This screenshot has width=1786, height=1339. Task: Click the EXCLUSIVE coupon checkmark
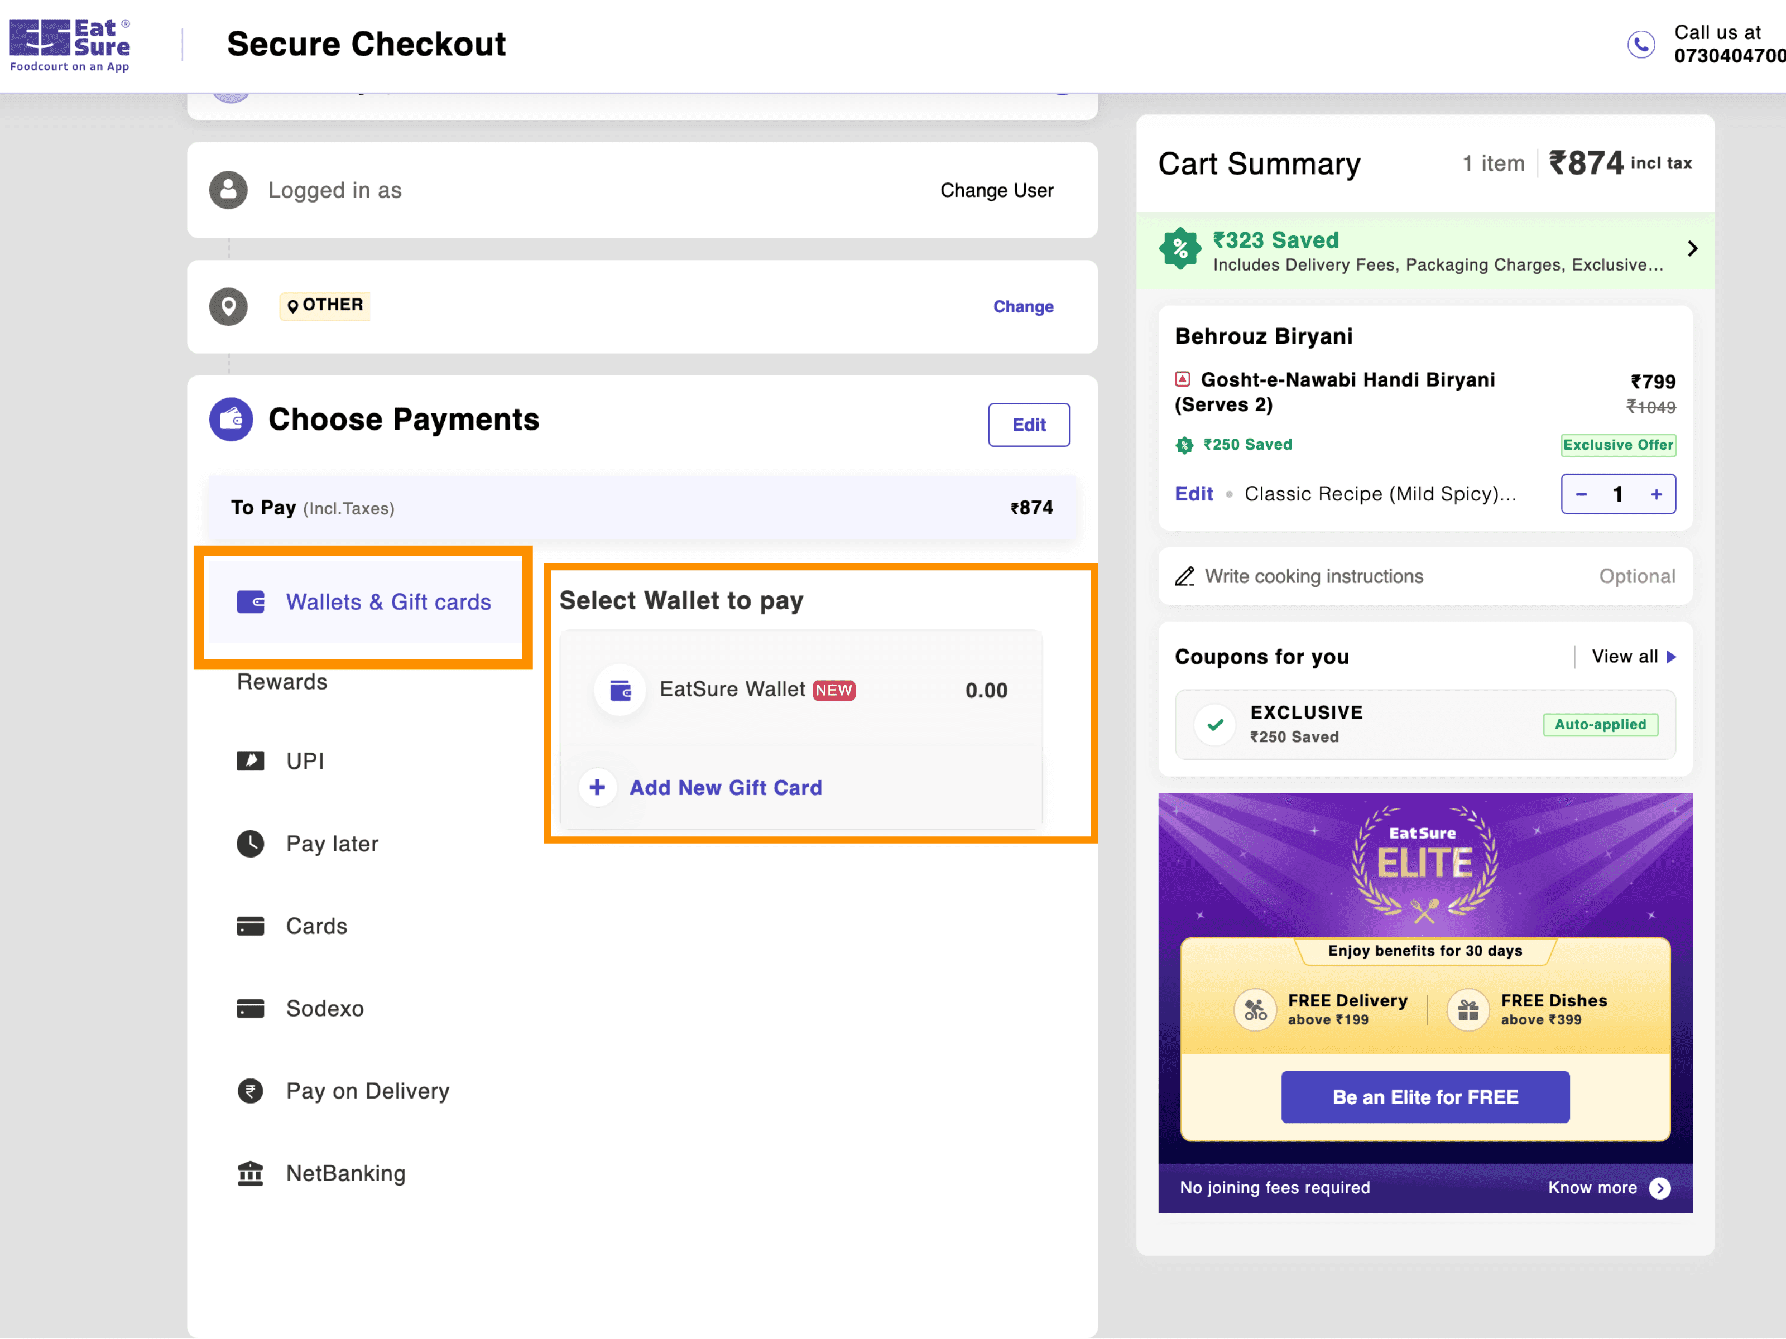tap(1214, 725)
